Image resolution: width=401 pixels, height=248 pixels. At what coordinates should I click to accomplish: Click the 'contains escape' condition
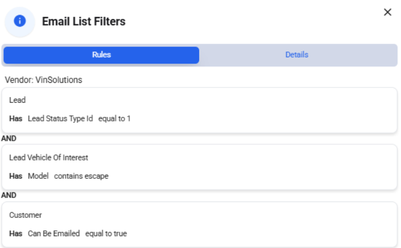[81, 176]
